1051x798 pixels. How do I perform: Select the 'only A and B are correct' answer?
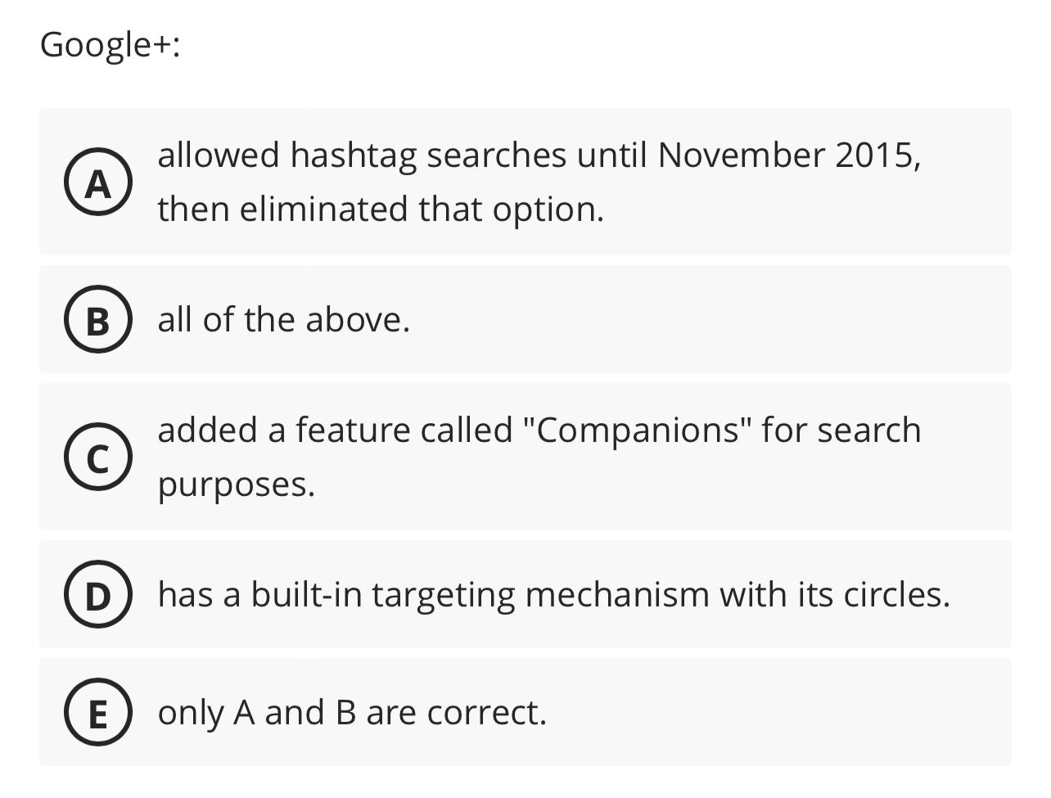350,712
